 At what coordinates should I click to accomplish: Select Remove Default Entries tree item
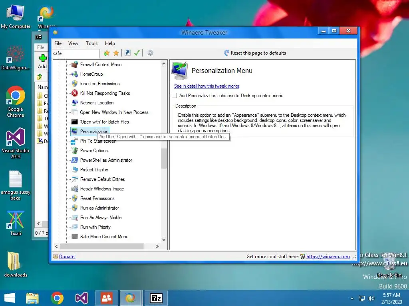[103, 179]
